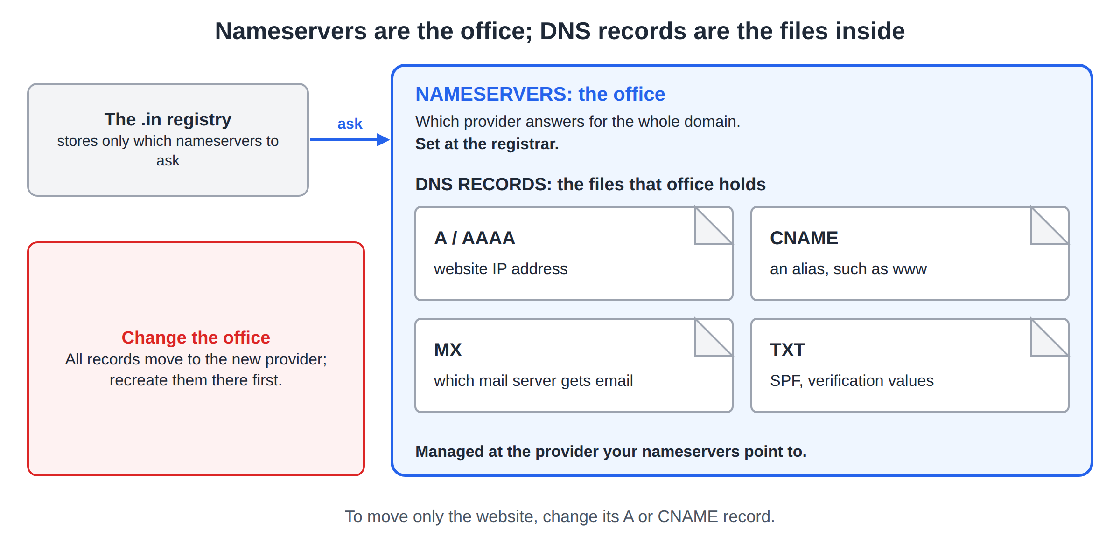Click 'stores only which nameservers to ask' text
Viewport: 1120px width, 550px height.
(168, 151)
